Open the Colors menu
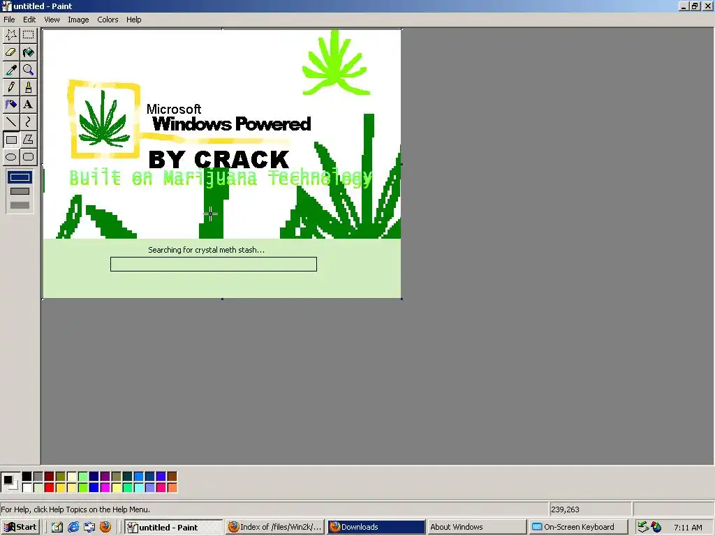This screenshot has height=536, width=715. point(108,20)
